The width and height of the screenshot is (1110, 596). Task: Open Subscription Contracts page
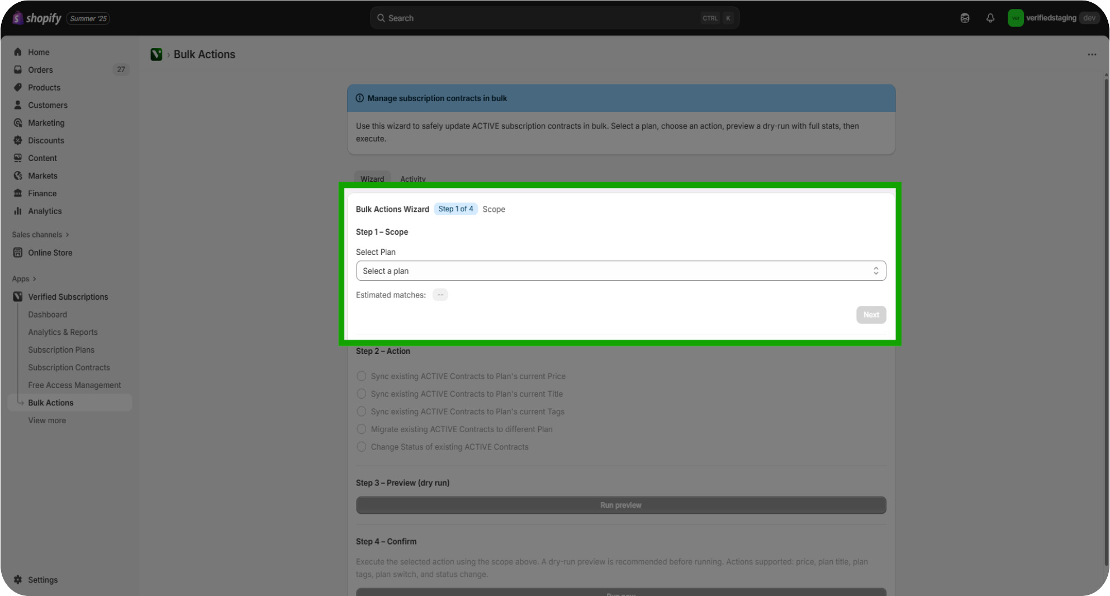click(x=69, y=367)
